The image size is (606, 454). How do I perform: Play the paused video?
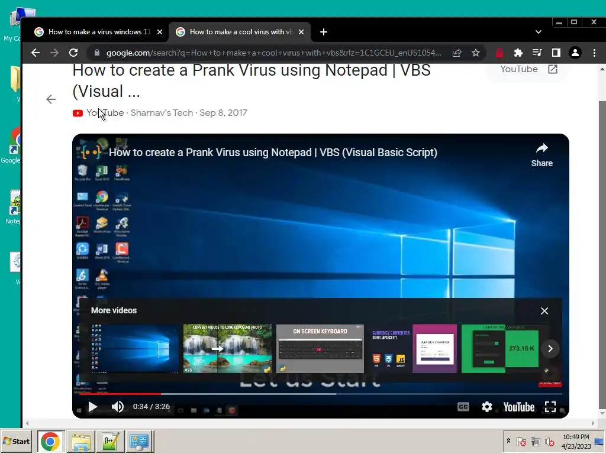pyautogui.click(x=92, y=407)
